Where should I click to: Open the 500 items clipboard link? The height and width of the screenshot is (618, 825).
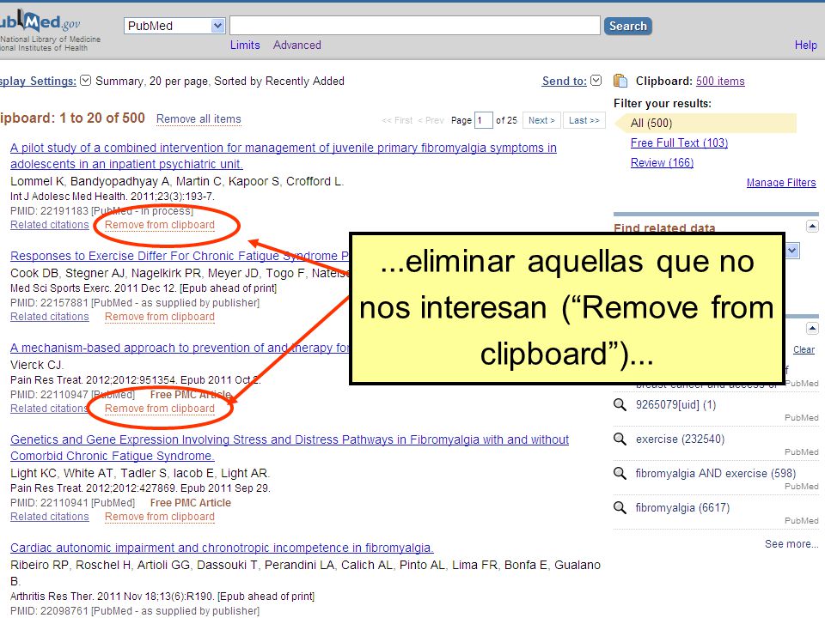tap(720, 81)
